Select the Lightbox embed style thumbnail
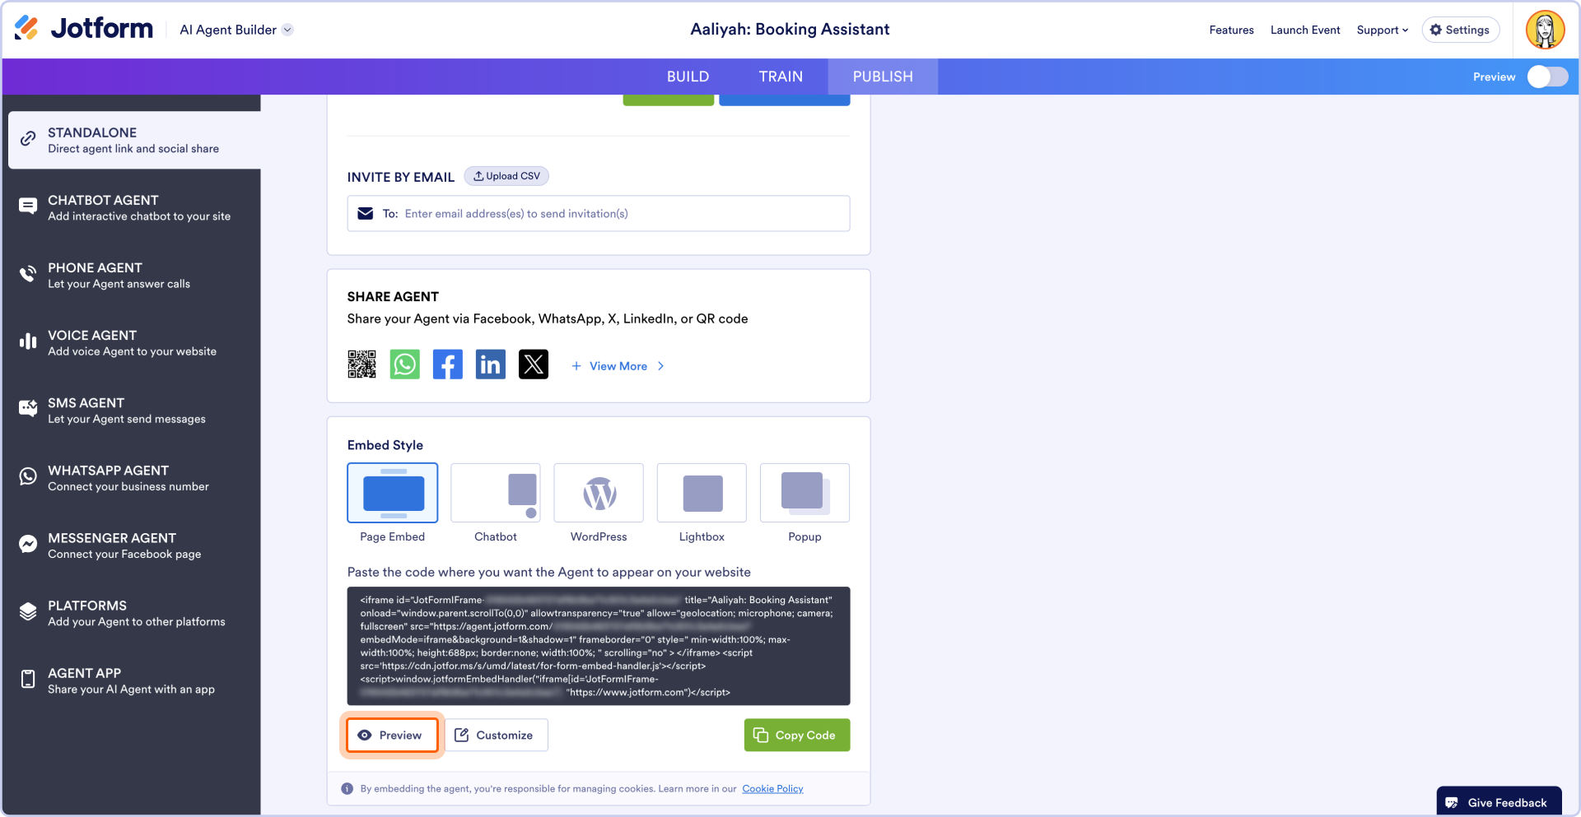Image resolution: width=1581 pixels, height=817 pixels. pyautogui.click(x=702, y=493)
